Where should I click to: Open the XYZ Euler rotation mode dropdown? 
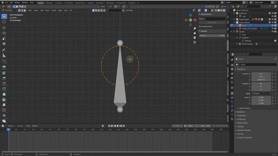click(x=261, y=94)
